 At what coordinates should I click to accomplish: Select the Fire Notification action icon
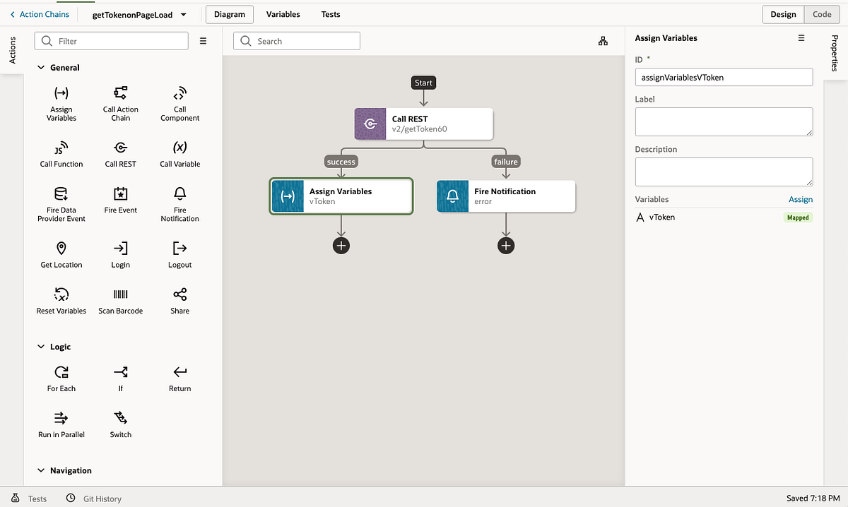[x=179, y=205]
